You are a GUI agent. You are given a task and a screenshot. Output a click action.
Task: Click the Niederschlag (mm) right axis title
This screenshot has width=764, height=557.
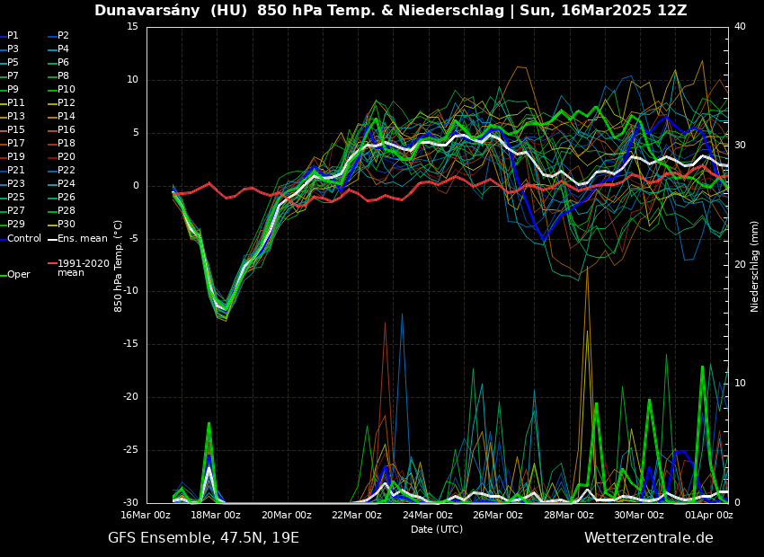755,266
